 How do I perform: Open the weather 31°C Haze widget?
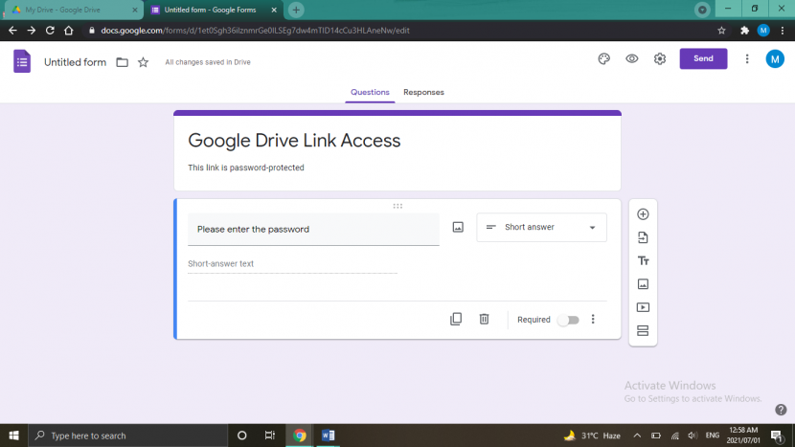point(592,436)
